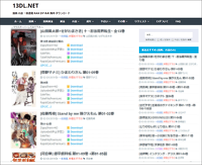Expand the 漫画 dropdown menu
Screen dimensions: 202x165
point(32,21)
